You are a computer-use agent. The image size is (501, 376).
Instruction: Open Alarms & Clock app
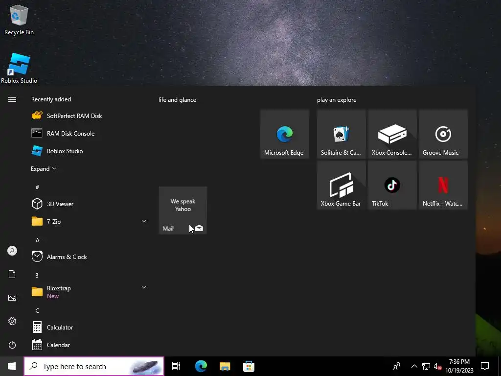coord(89,257)
